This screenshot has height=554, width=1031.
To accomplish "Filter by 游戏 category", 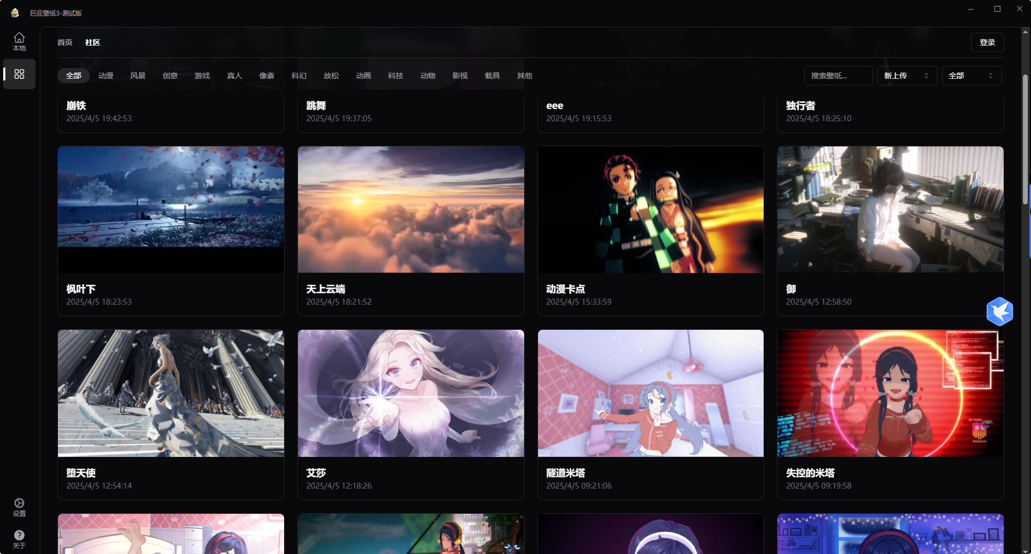I will (x=202, y=76).
